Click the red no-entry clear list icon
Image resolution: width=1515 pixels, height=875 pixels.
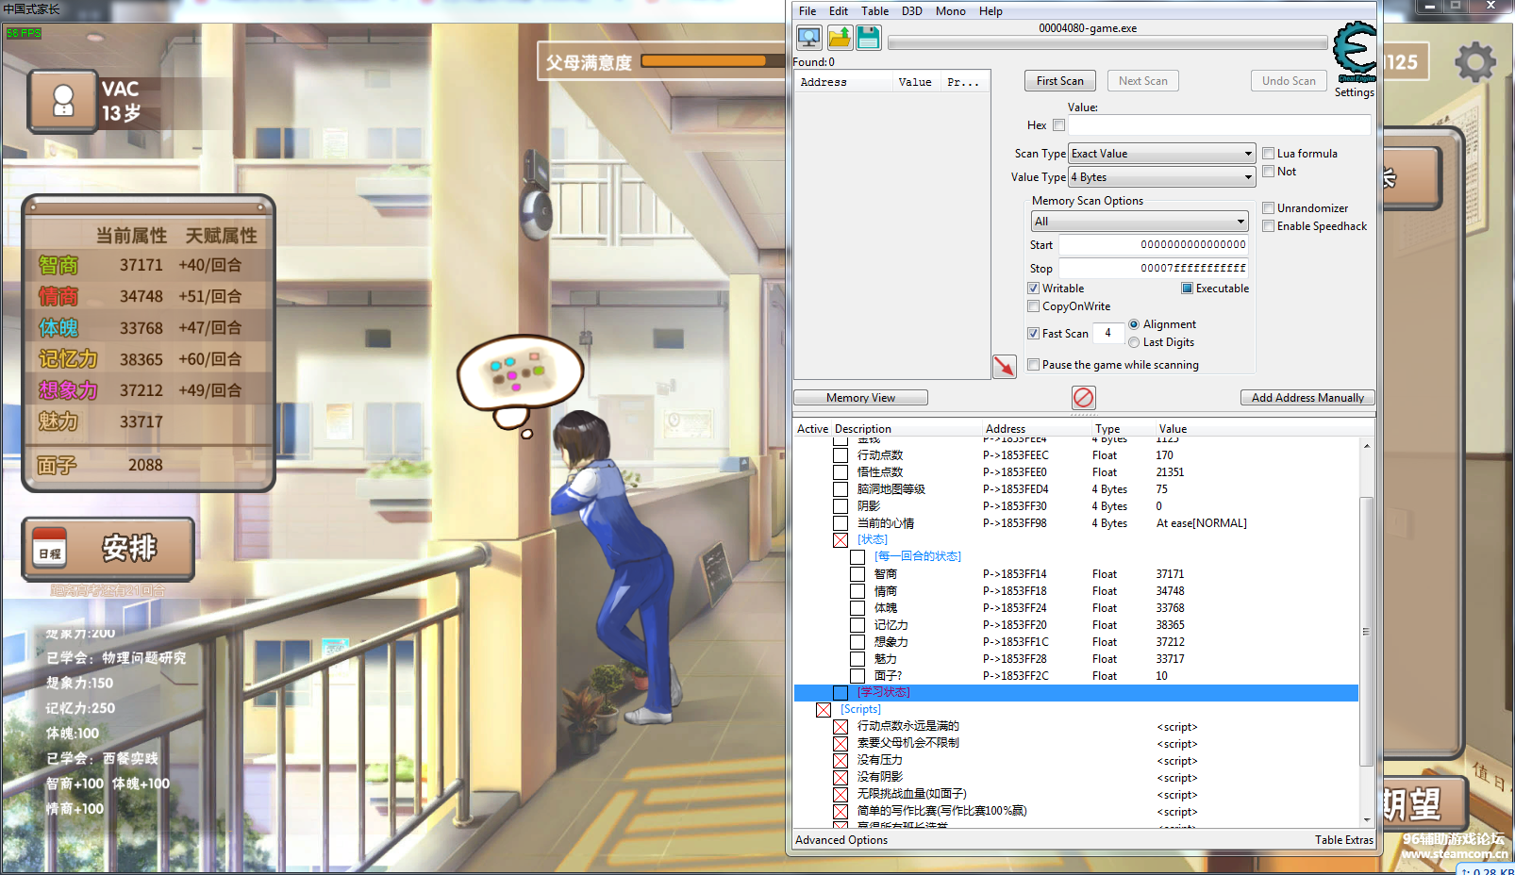[x=1084, y=397]
